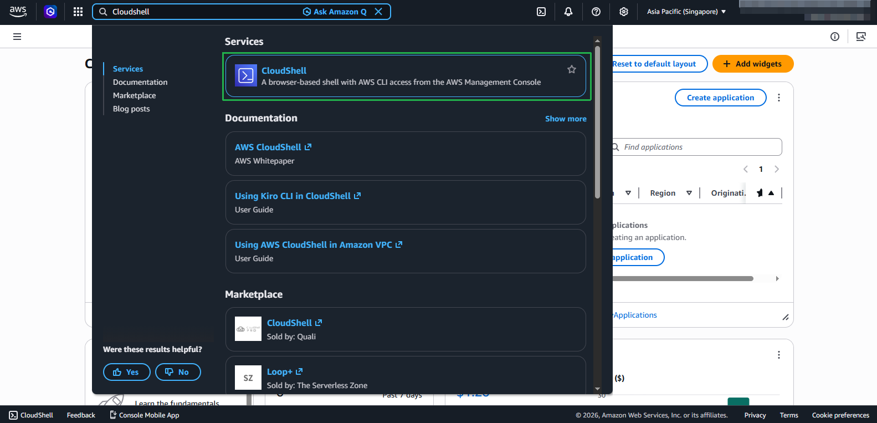
Task: Open the services grid menu icon
Action: tap(78, 12)
